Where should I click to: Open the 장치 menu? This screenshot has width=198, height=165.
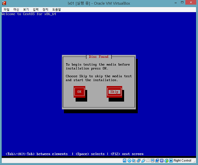[x=45, y=9]
